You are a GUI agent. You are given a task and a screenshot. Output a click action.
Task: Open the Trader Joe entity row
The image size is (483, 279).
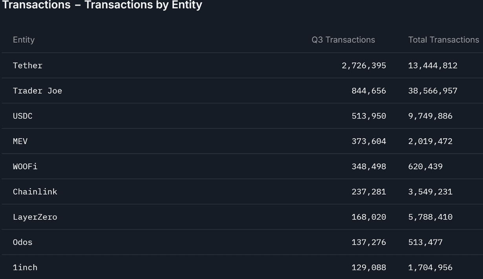tap(37, 91)
